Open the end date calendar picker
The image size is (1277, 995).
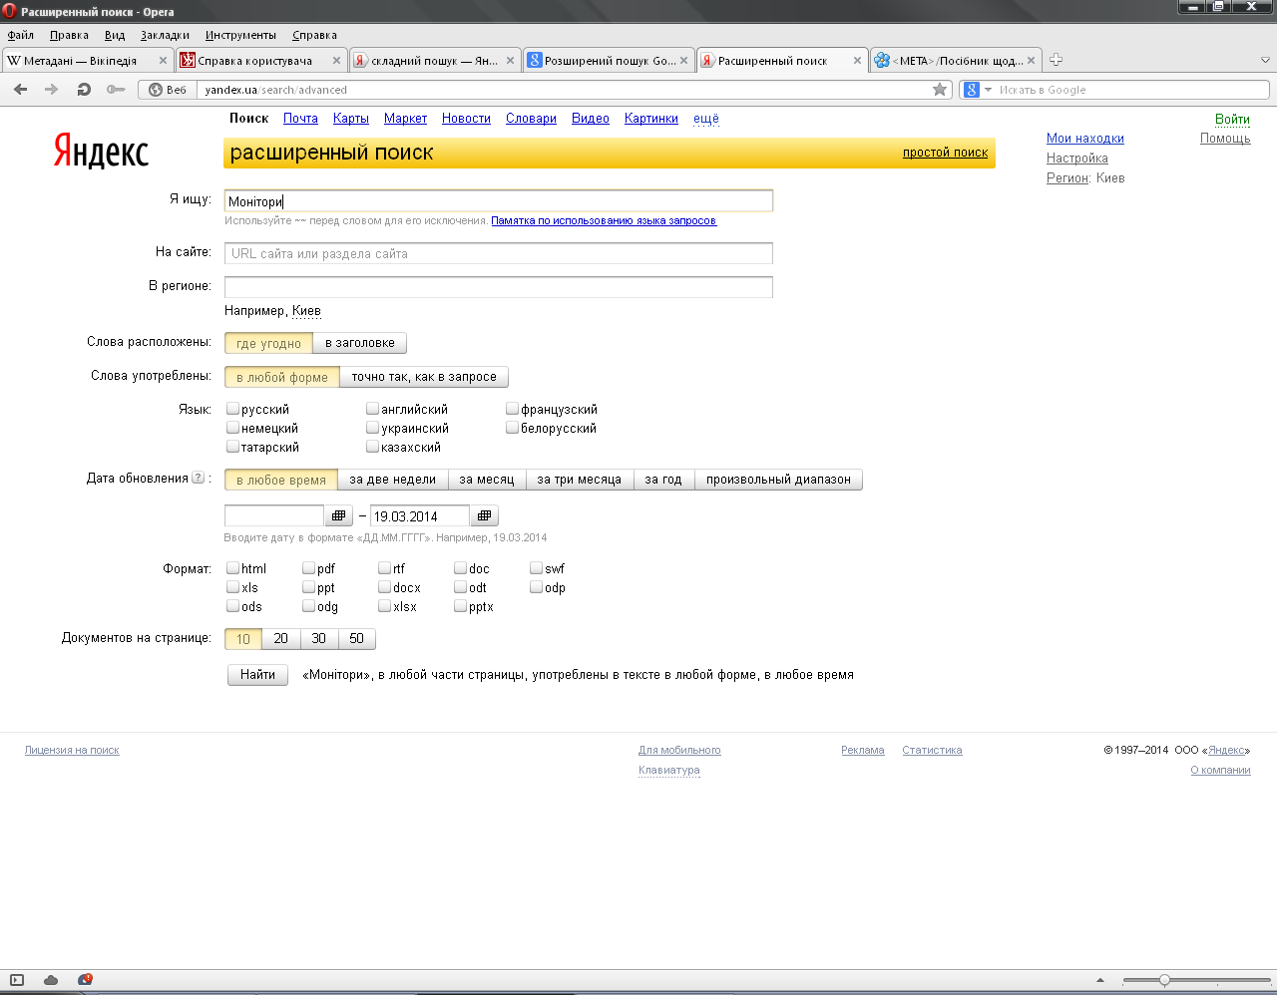(484, 515)
